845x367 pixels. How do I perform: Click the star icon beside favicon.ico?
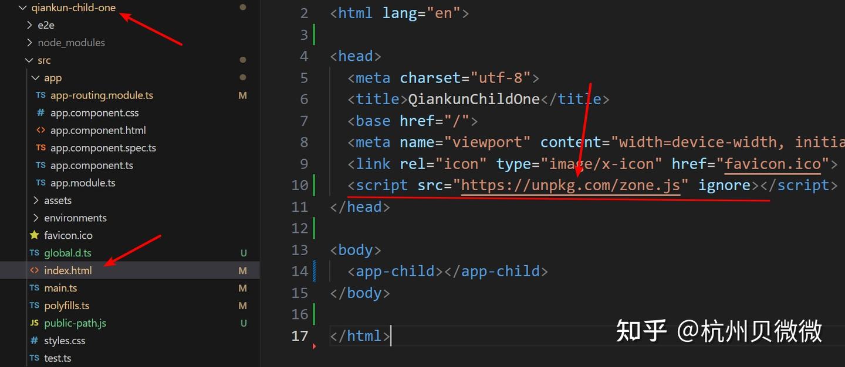(34, 235)
